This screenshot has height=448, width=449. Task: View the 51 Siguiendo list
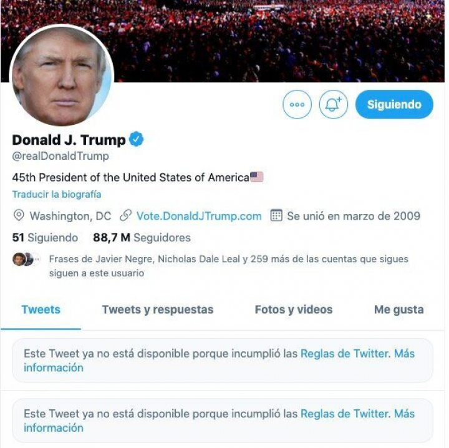click(45, 238)
